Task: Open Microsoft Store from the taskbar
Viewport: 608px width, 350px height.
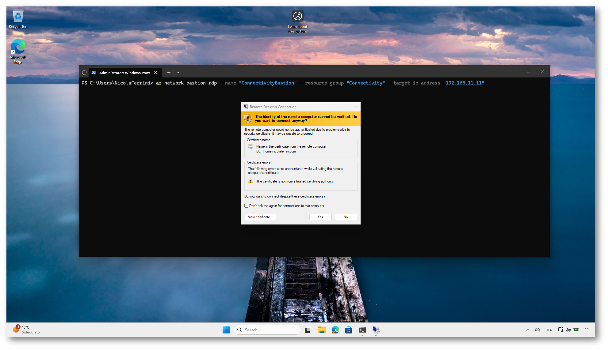Action: click(x=349, y=330)
